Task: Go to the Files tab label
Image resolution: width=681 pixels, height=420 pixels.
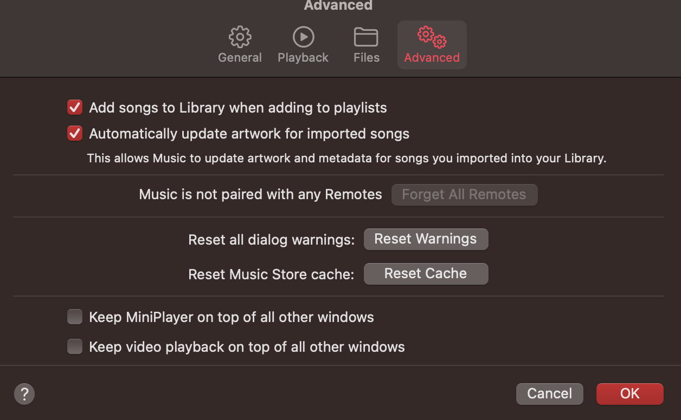Action: tap(367, 57)
